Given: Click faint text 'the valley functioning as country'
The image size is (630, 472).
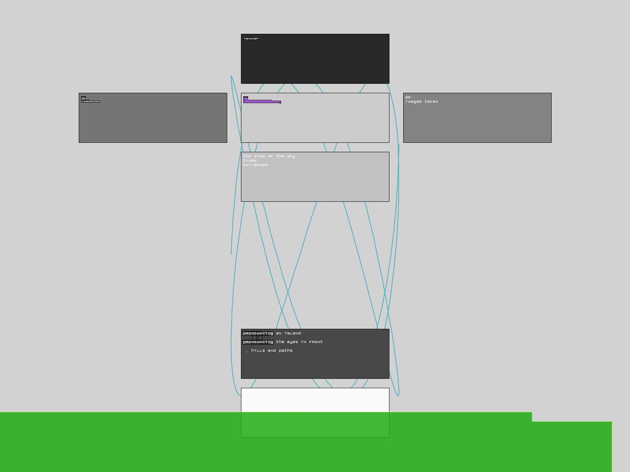Looking at the screenshot, I should point(288,392).
